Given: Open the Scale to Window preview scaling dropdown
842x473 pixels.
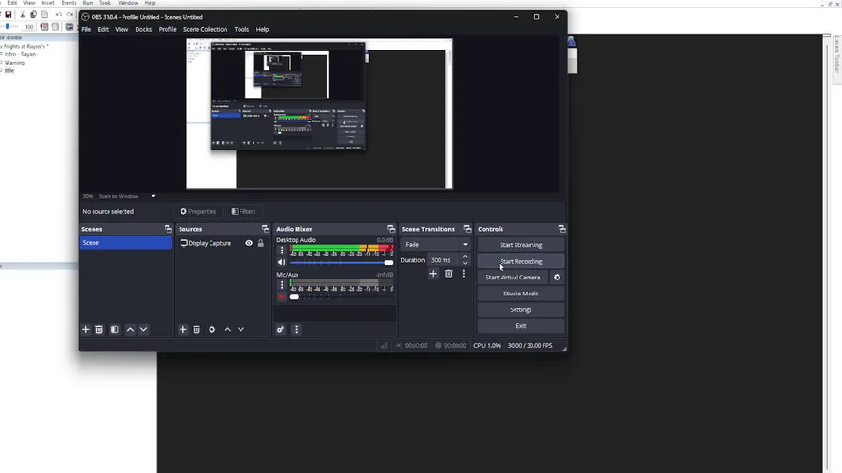Looking at the screenshot, I should coord(127,196).
